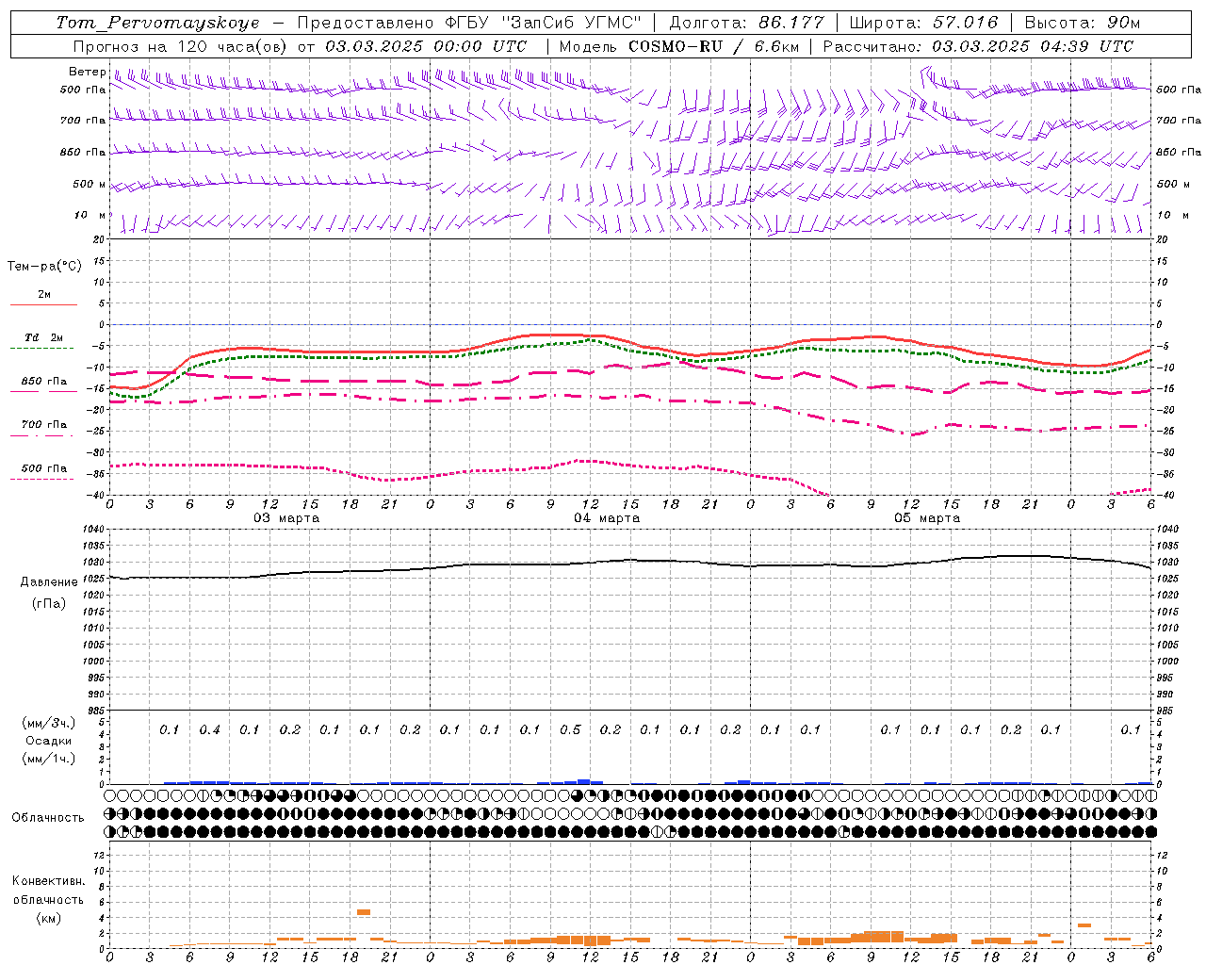Click the (км) unit of convective cloudiness
The image size is (1206, 965).
pyautogui.click(x=48, y=918)
